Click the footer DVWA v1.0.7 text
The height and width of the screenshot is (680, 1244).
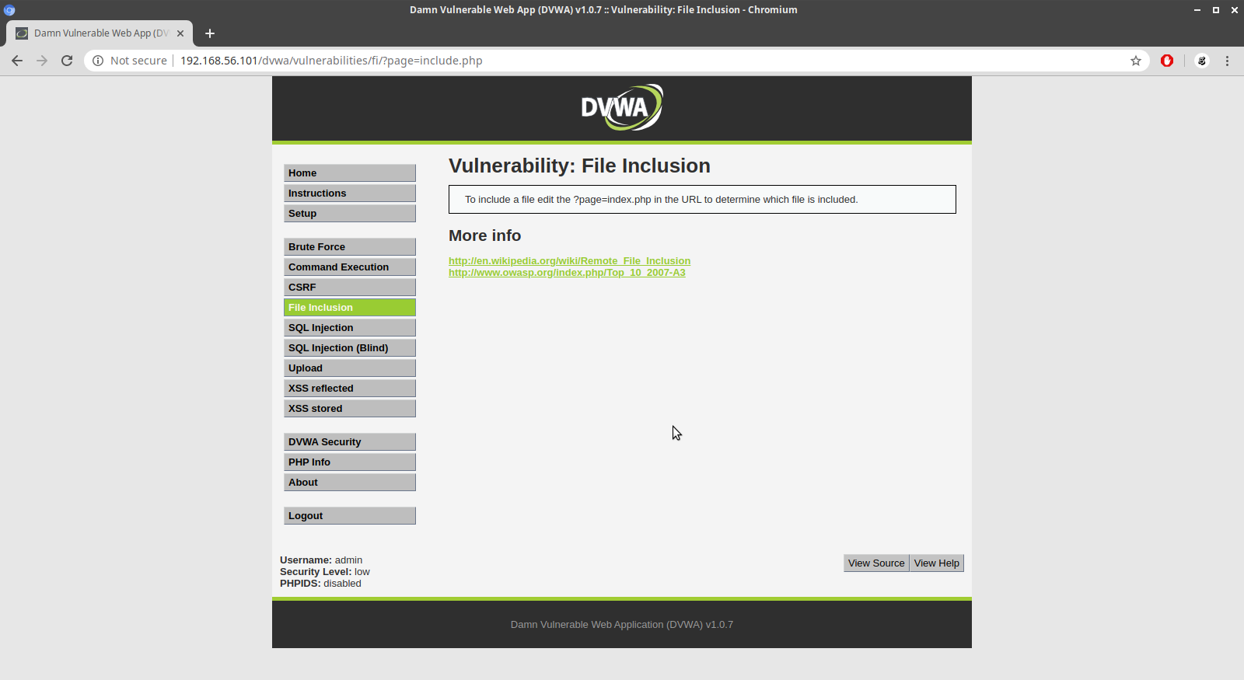(622, 625)
